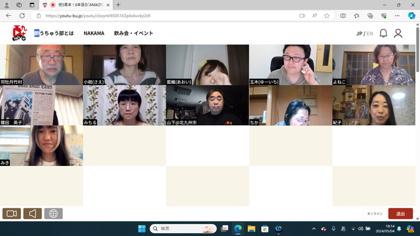This screenshot has height=236, width=420.
Task: Select video tile of 山下@北九州市
Action: tap(207, 105)
